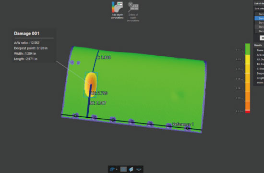
Task: Select the first damage entry in the list
Action: pyautogui.click(x=259, y=14)
